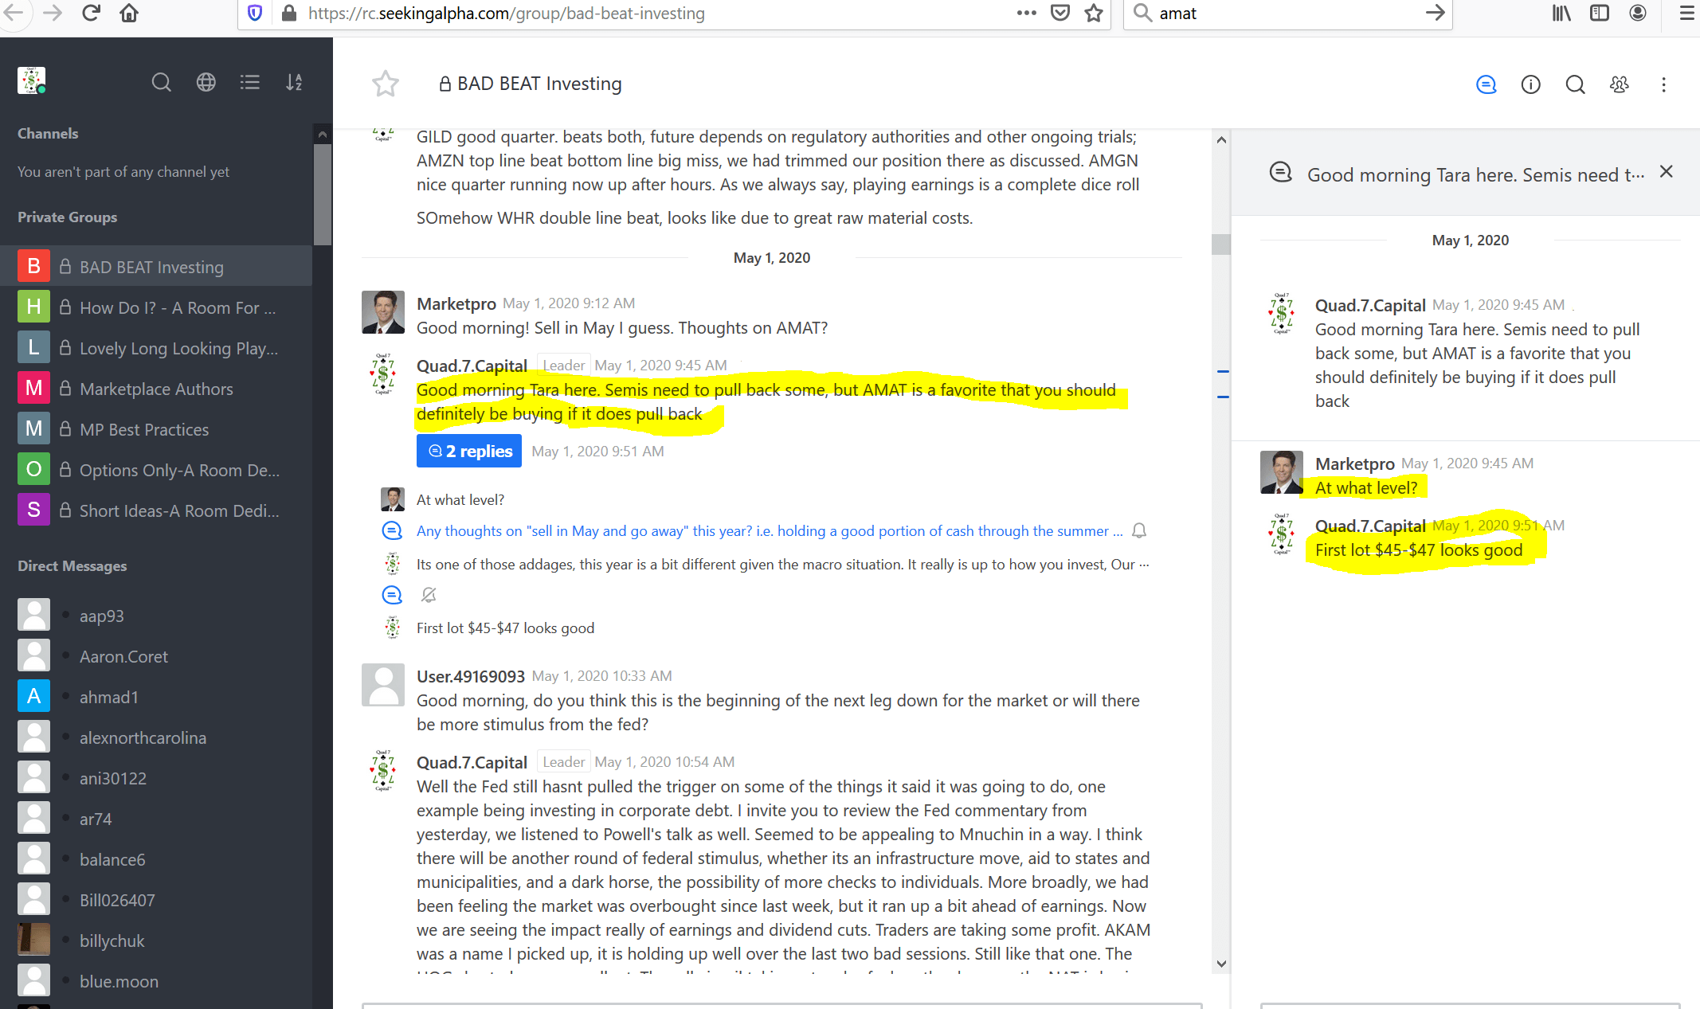Click the browser search box containing amat
The image size is (1700, 1009).
(1287, 13)
